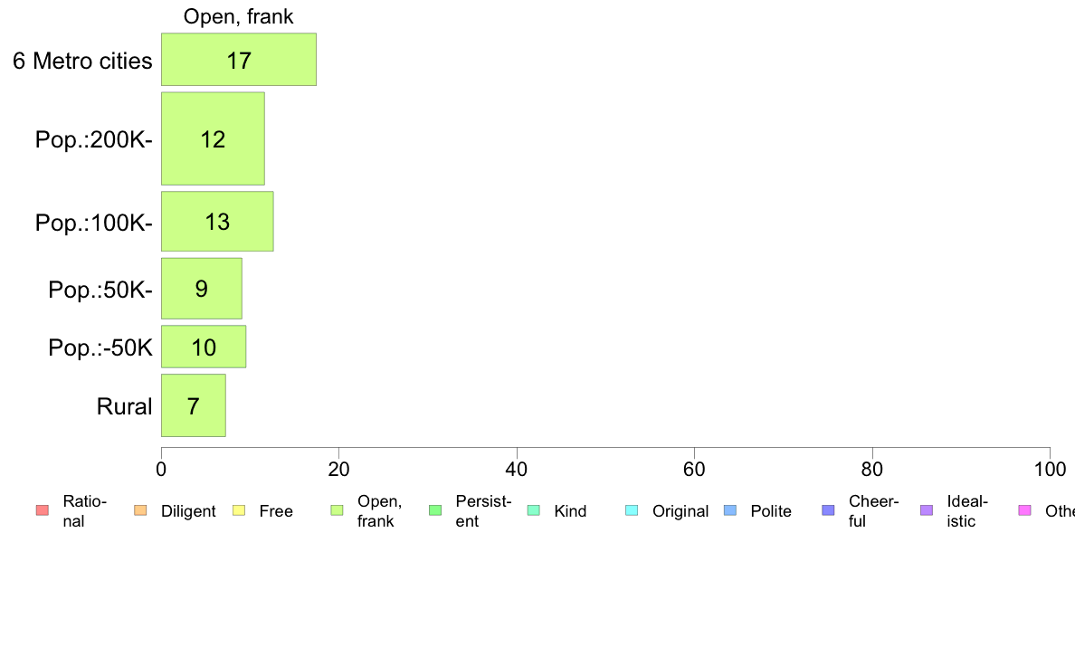This screenshot has height=666, width=1075.
Task: Select the Open, frank green legend swatch
Action: click(x=337, y=510)
